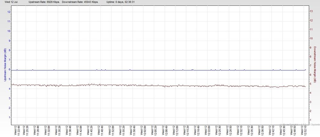Click the 'Wed-12 11:32:08' time label

point(47,131)
